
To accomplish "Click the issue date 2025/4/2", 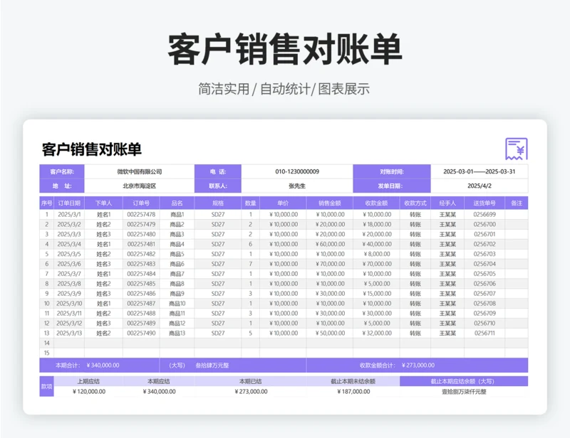I will click(479, 186).
